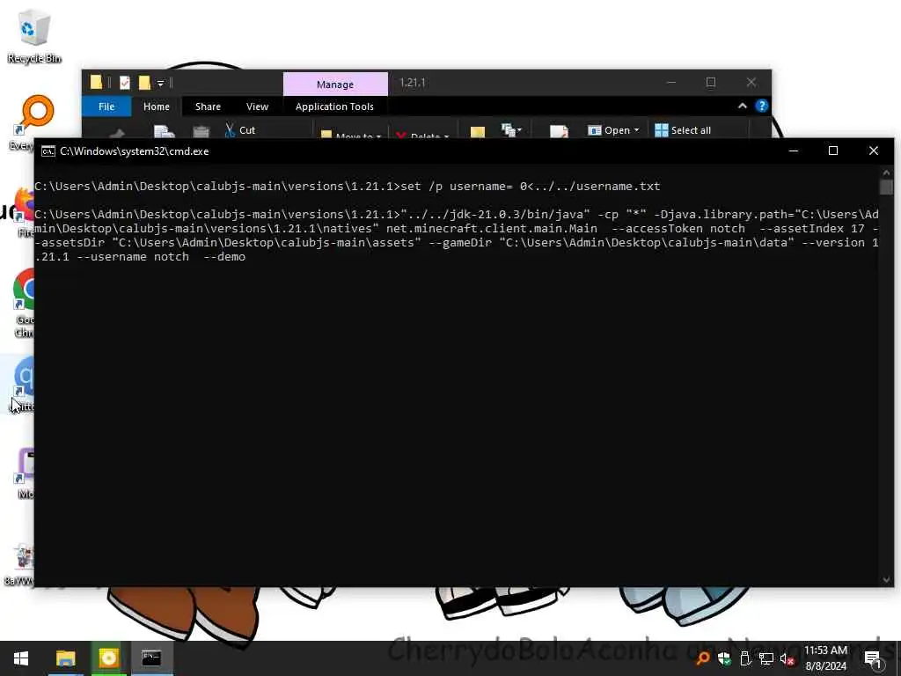Open the yellow disc app on the taskbar

(108, 658)
